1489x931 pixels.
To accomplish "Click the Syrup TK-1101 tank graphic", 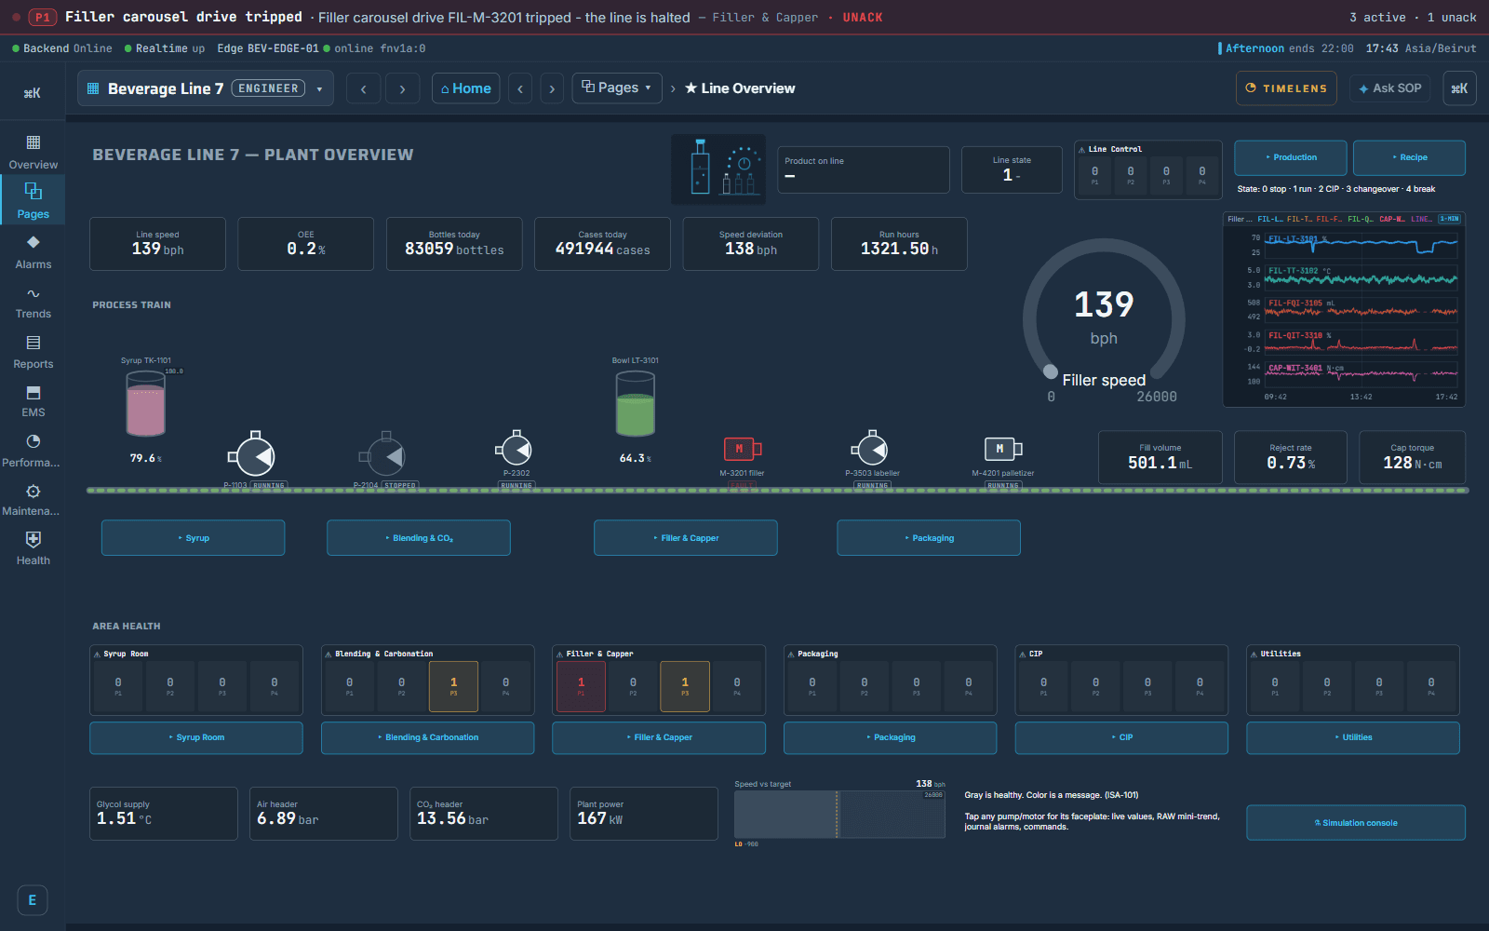I will pos(145,403).
